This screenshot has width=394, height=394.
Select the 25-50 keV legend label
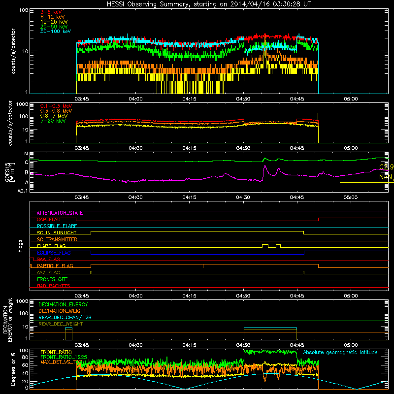click(x=54, y=27)
